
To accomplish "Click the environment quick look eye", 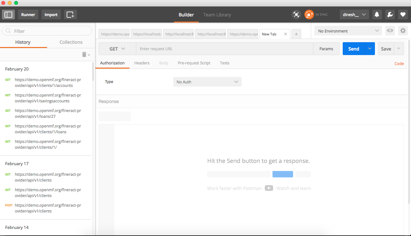I will coord(390,31).
